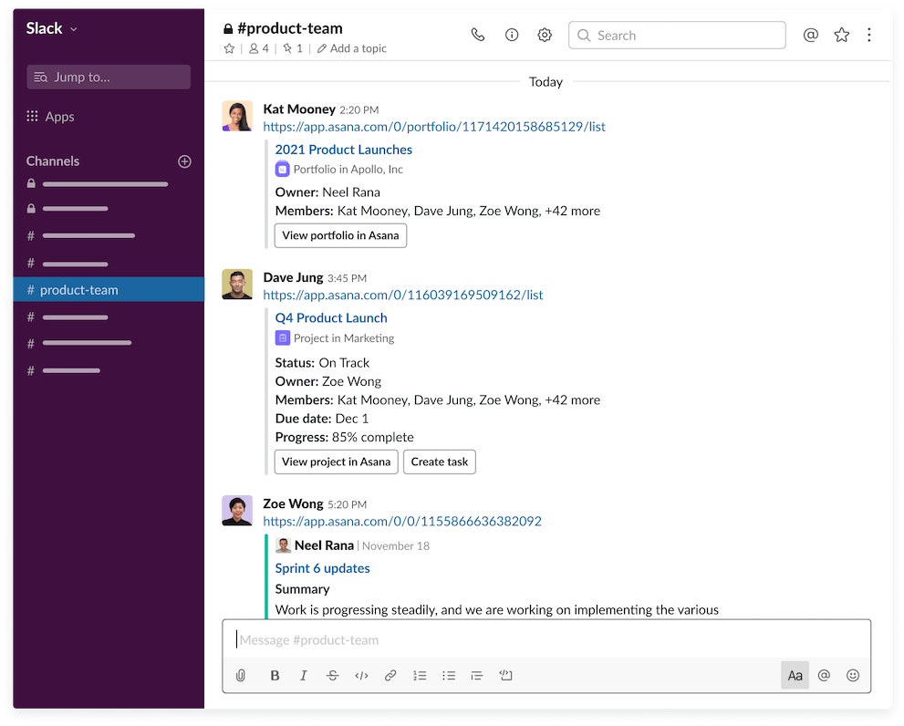904x726 pixels.
Task: Insert inline code formatting
Action: click(361, 676)
